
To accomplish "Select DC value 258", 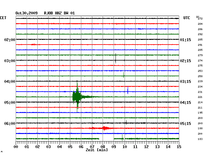I will coord(200,76).
